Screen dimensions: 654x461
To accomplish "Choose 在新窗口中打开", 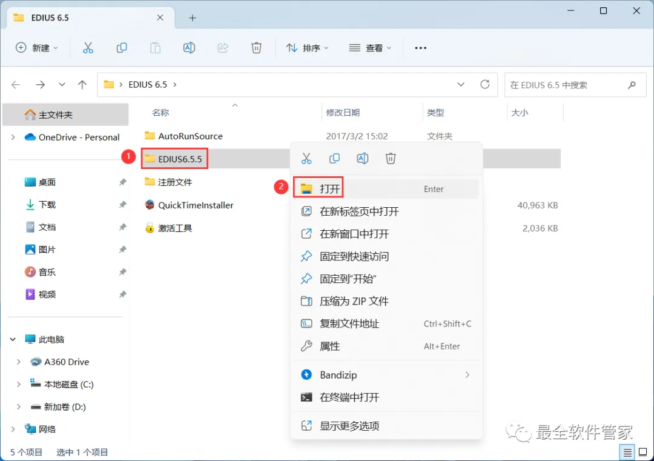I will click(x=386, y=234).
